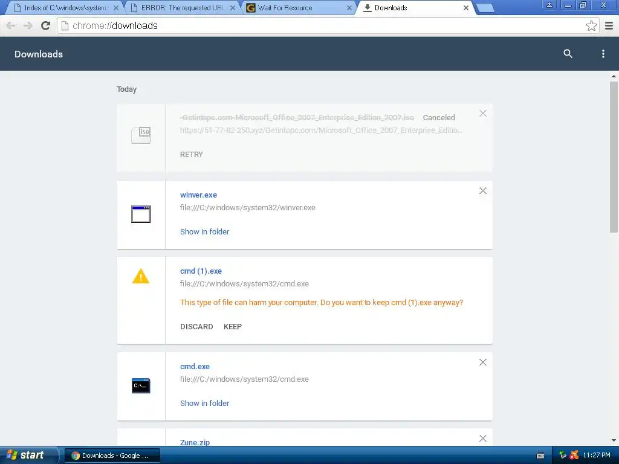This screenshot has height=464, width=619.
Task: Open the Downloads more-actions three-dot menu
Action: tap(603, 54)
